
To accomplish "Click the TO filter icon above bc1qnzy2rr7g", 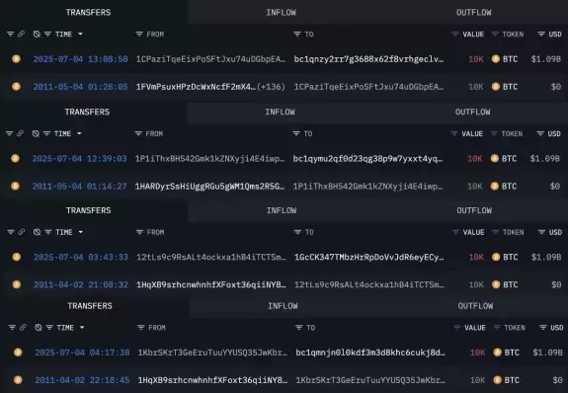I will tap(297, 34).
